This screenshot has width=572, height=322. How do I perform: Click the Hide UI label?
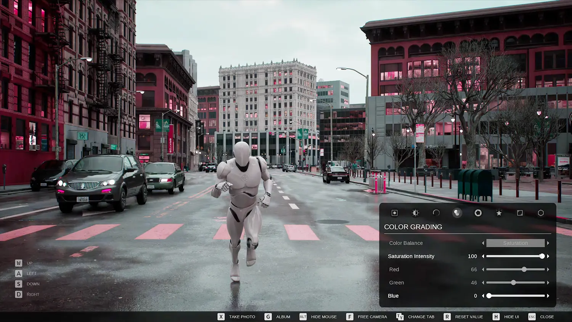point(511,317)
